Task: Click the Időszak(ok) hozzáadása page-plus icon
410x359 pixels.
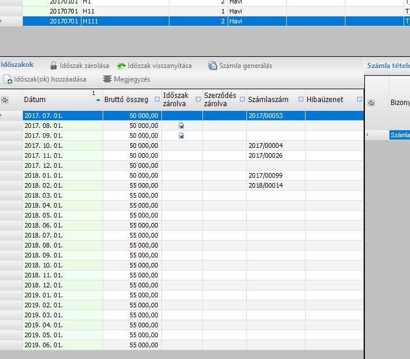Action: (x=8, y=79)
